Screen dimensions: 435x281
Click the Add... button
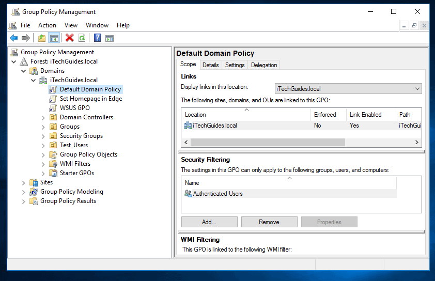click(209, 222)
